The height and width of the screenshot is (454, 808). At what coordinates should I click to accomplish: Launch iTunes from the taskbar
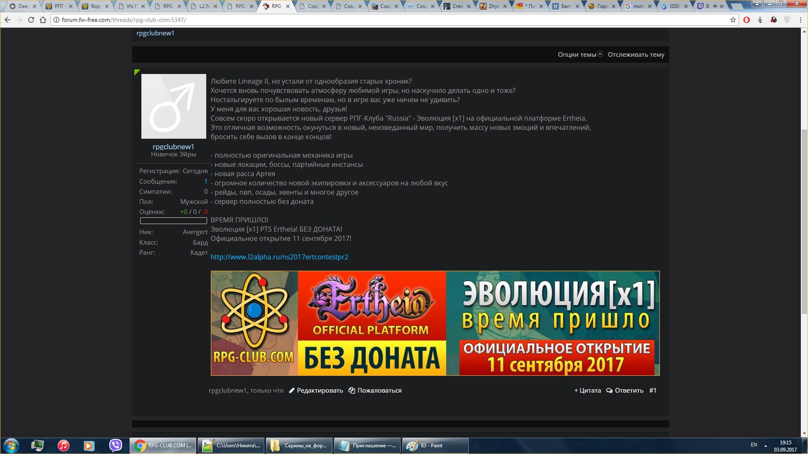coord(64,446)
